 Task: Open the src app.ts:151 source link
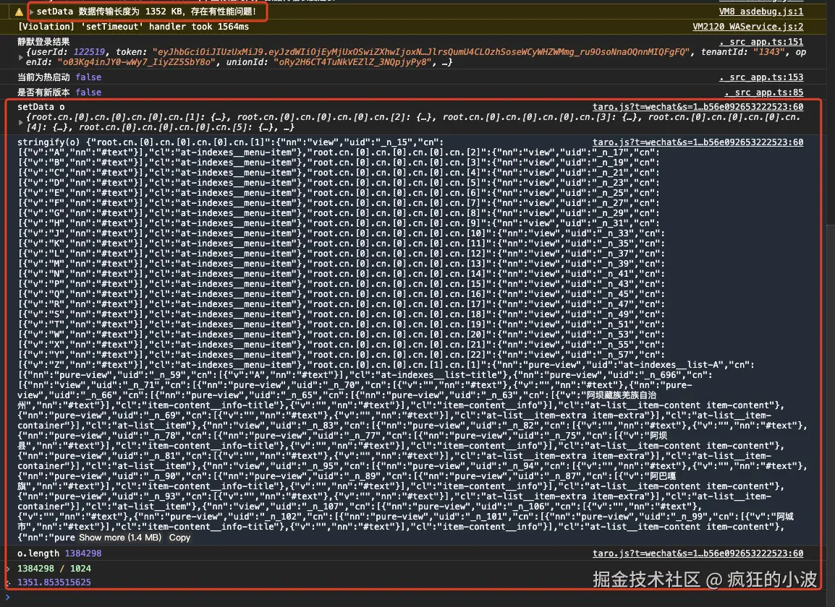[763, 42]
